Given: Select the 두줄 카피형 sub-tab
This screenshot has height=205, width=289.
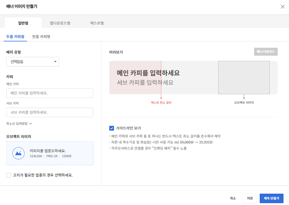Looking at the screenshot, I should click(x=15, y=37).
